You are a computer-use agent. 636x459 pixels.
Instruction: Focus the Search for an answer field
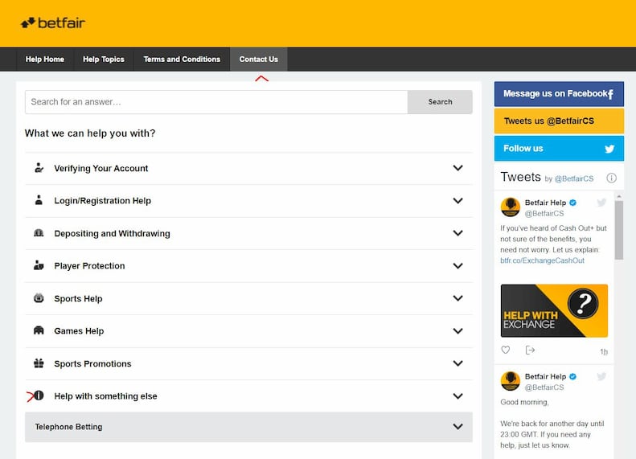tap(216, 102)
